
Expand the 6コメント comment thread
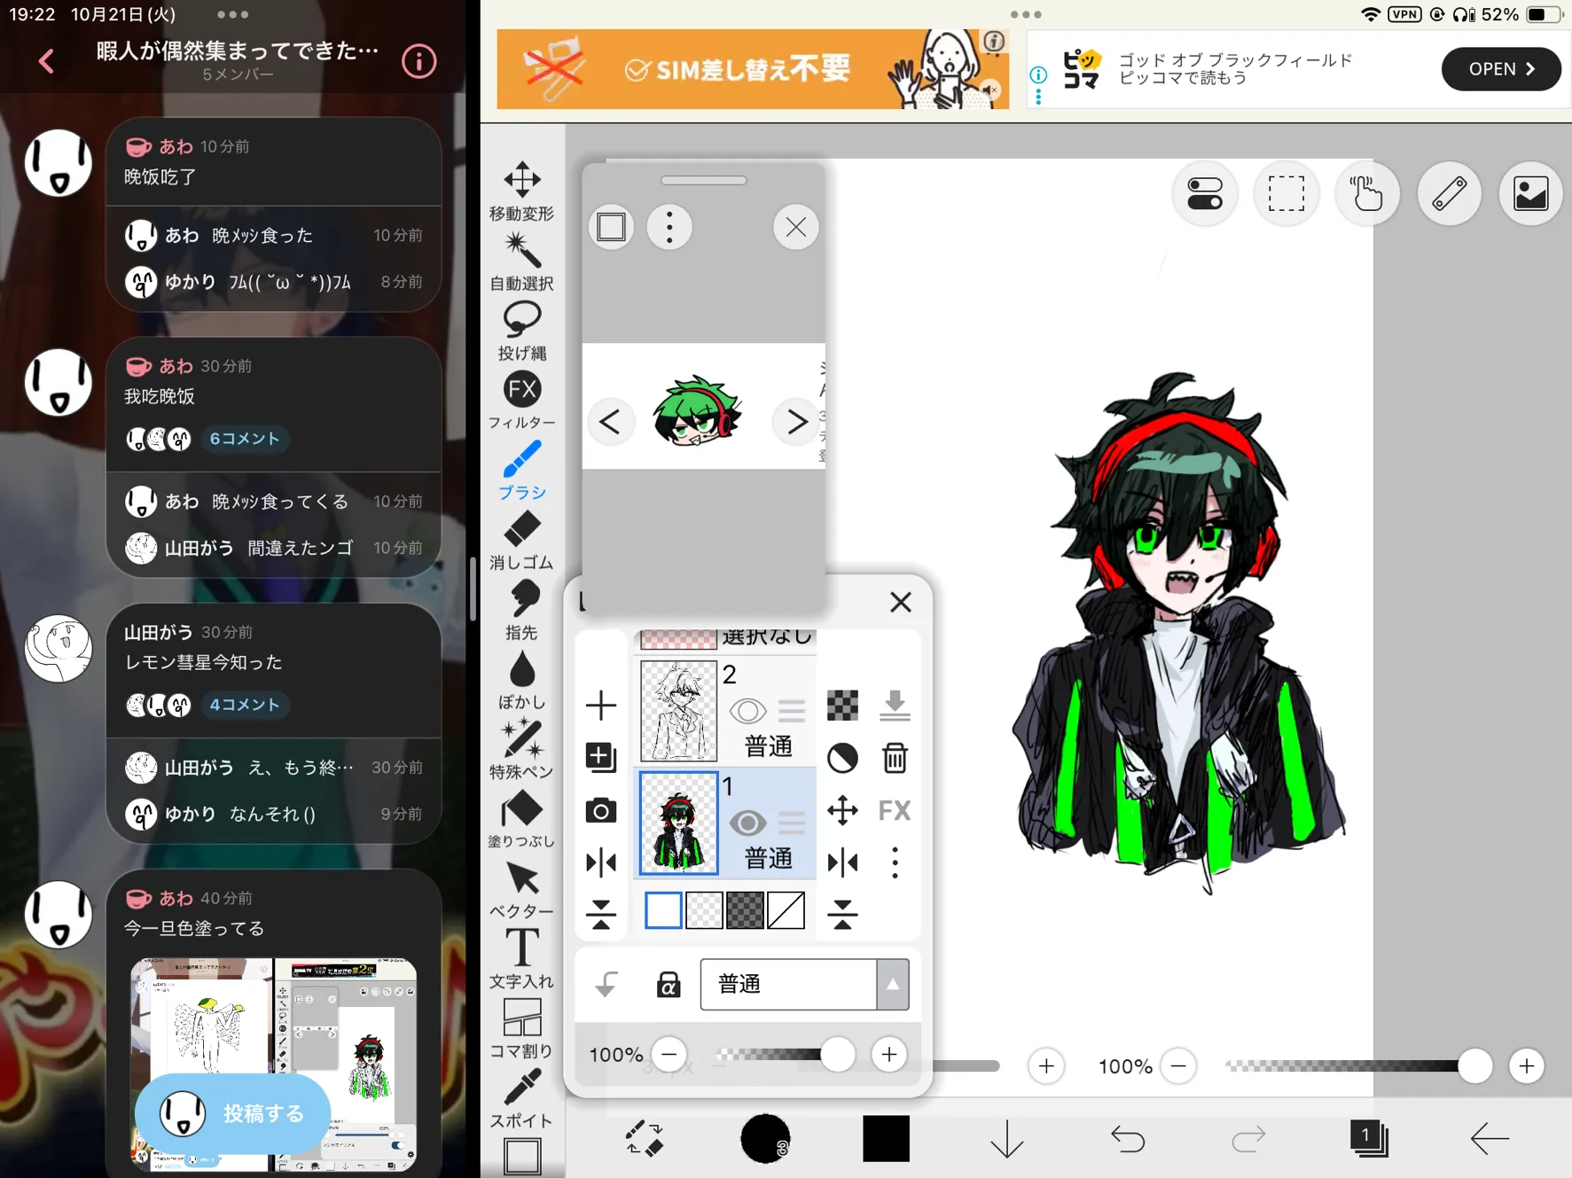[245, 439]
